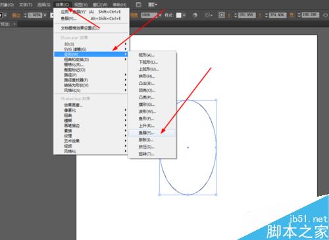Choose 挤压(S)... warp style

pyautogui.click(x=152, y=147)
